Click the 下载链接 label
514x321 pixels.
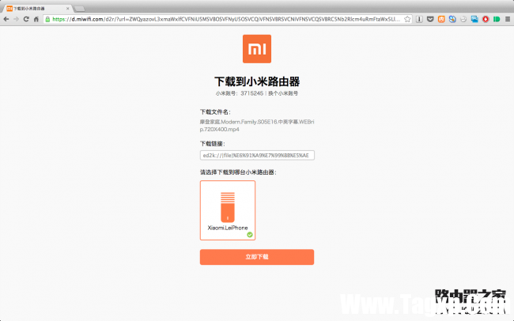click(x=213, y=144)
